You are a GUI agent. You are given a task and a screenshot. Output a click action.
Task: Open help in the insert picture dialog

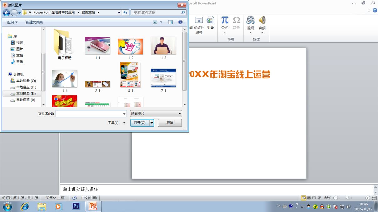180,22
